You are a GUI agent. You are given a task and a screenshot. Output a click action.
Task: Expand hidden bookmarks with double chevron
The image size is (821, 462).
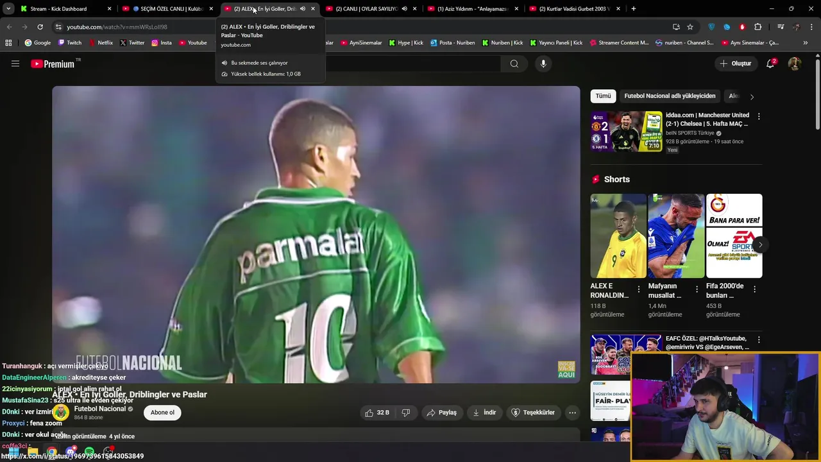tap(806, 43)
